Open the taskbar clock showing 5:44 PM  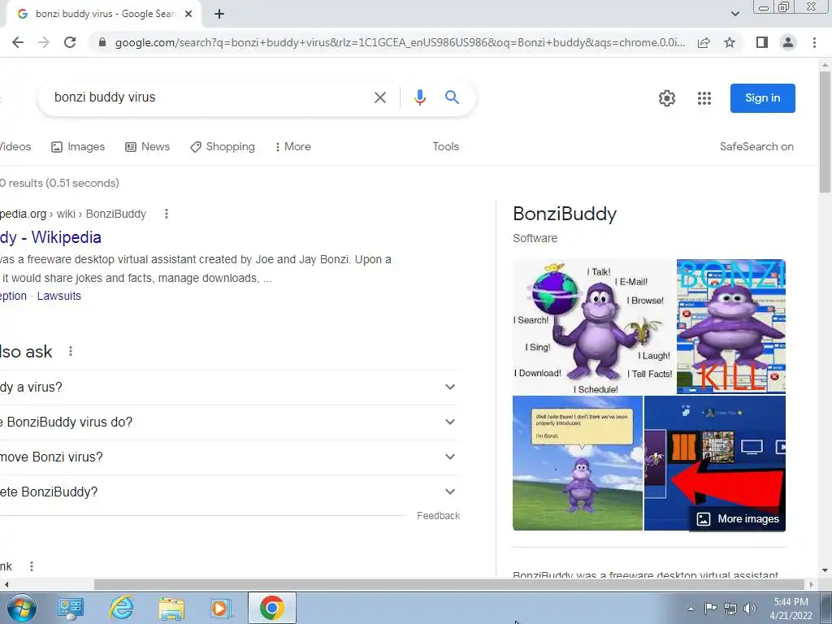tap(791, 609)
